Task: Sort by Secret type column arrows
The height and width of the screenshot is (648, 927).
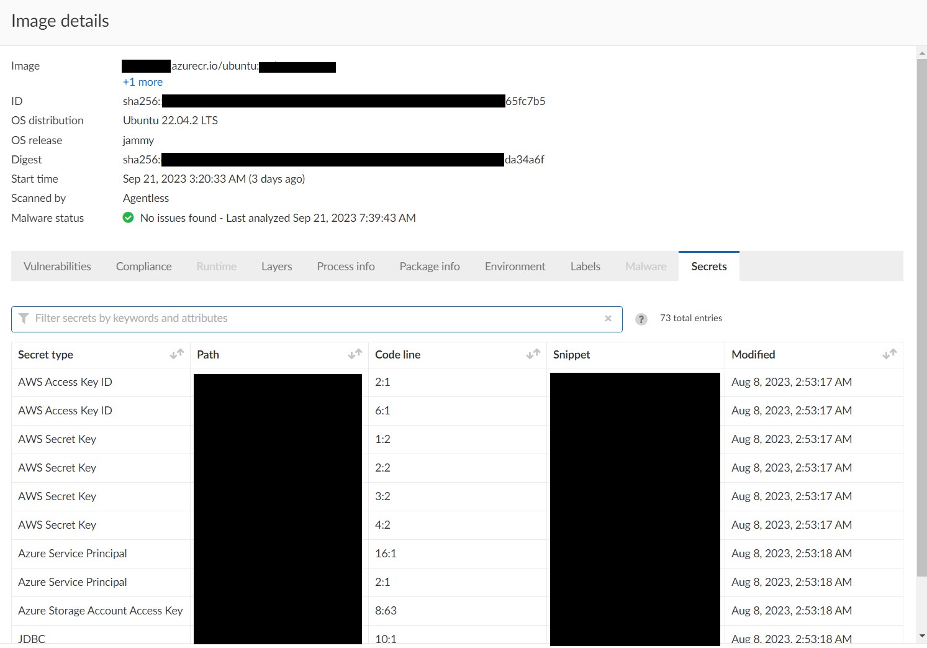Action: point(177,354)
